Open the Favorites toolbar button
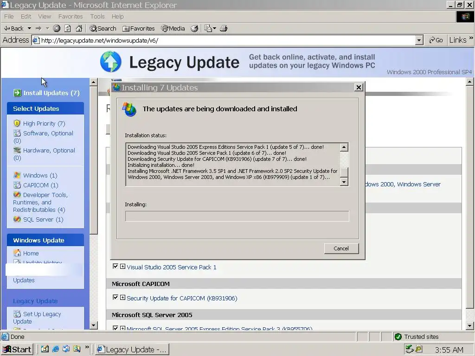Viewport: 475px width, 356px height. pos(138,28)
